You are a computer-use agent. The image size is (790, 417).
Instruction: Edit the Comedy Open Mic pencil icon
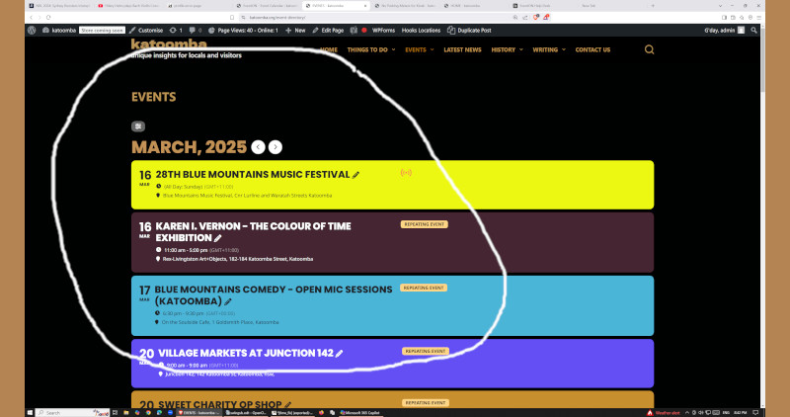coord(228,301)
